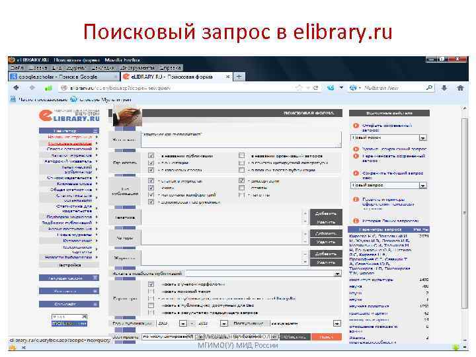This screenshot has width=476, height=357.
Task: Open the end year dropdown
Action: click(x=223, y=323)
